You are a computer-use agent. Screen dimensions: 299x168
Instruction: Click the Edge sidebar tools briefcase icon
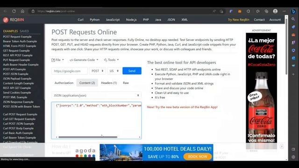pos(293,35)
